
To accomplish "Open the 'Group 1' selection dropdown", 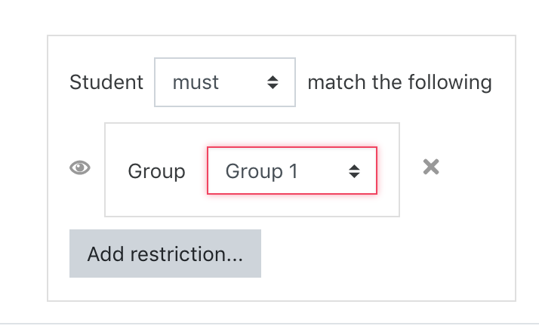I will click(292, 171).
